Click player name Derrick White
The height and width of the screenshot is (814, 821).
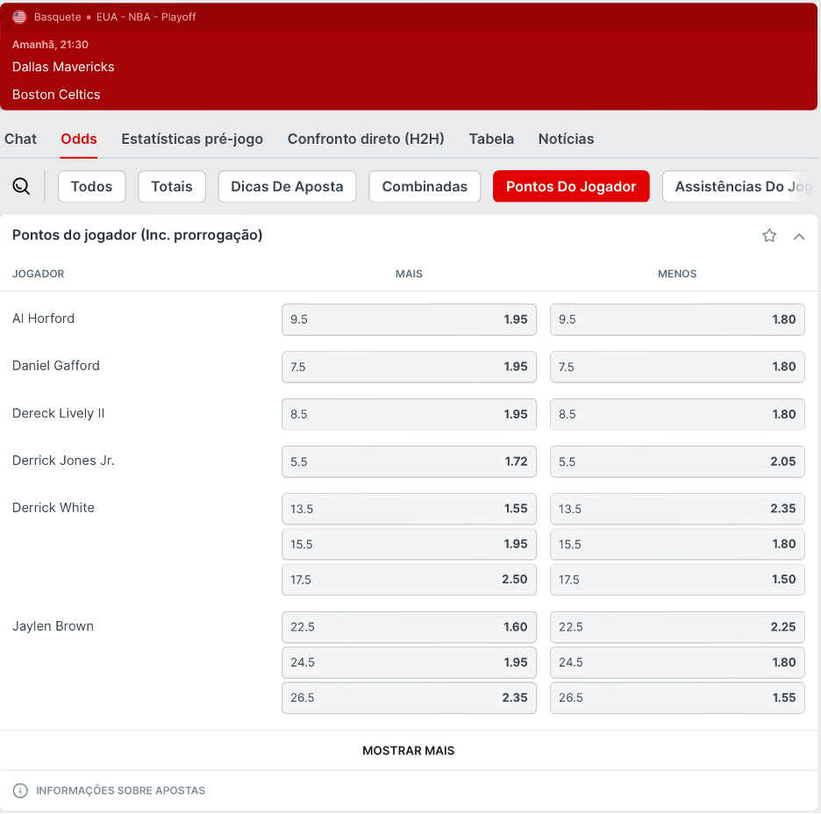[x=54, y=507]
